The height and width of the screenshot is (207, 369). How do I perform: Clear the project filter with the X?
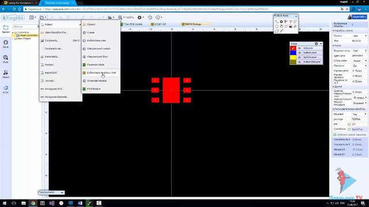(39, 26)
